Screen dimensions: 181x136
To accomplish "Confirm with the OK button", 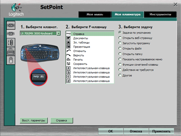I will (x=111, y=131).
